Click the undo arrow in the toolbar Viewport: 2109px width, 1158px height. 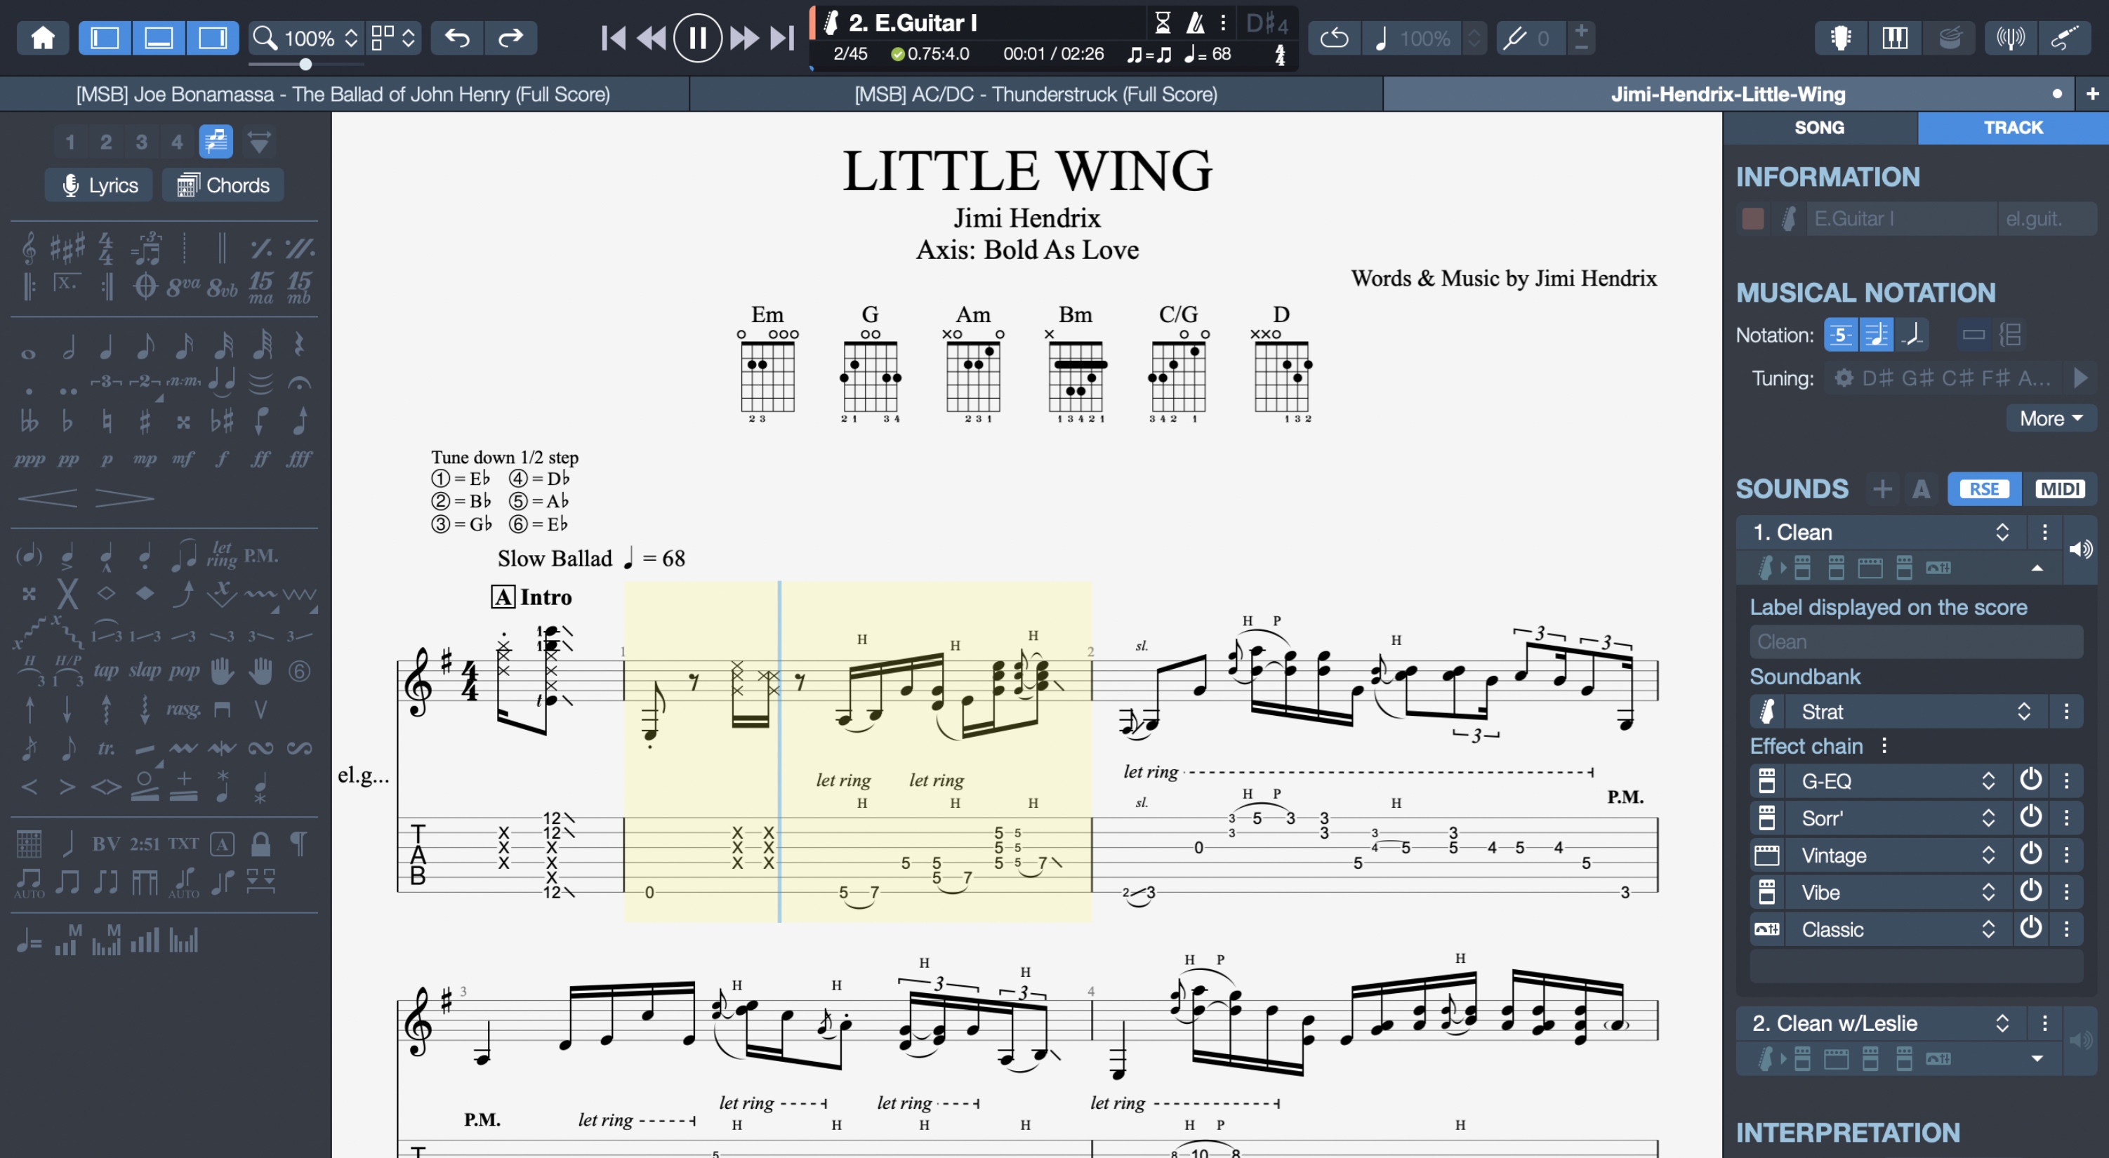456,38
